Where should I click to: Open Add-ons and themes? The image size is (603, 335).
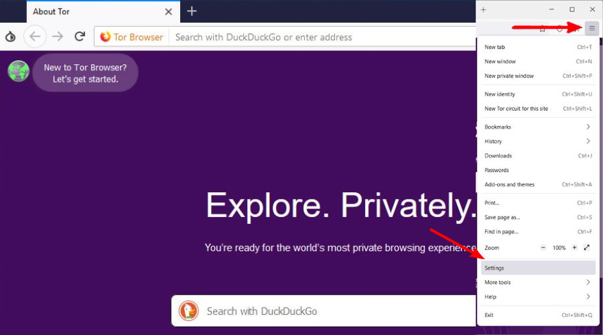pos(538,185)
